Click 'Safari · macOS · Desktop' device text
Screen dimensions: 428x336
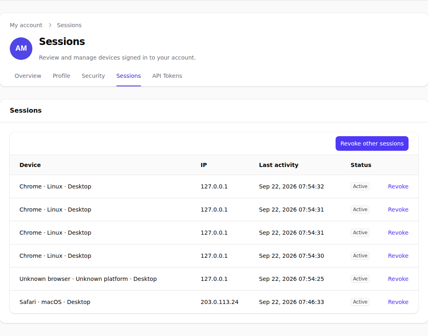coord(55,302)
